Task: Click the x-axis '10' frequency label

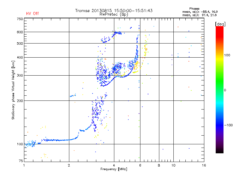Action: pyautogui.click(x=173, y=165)
